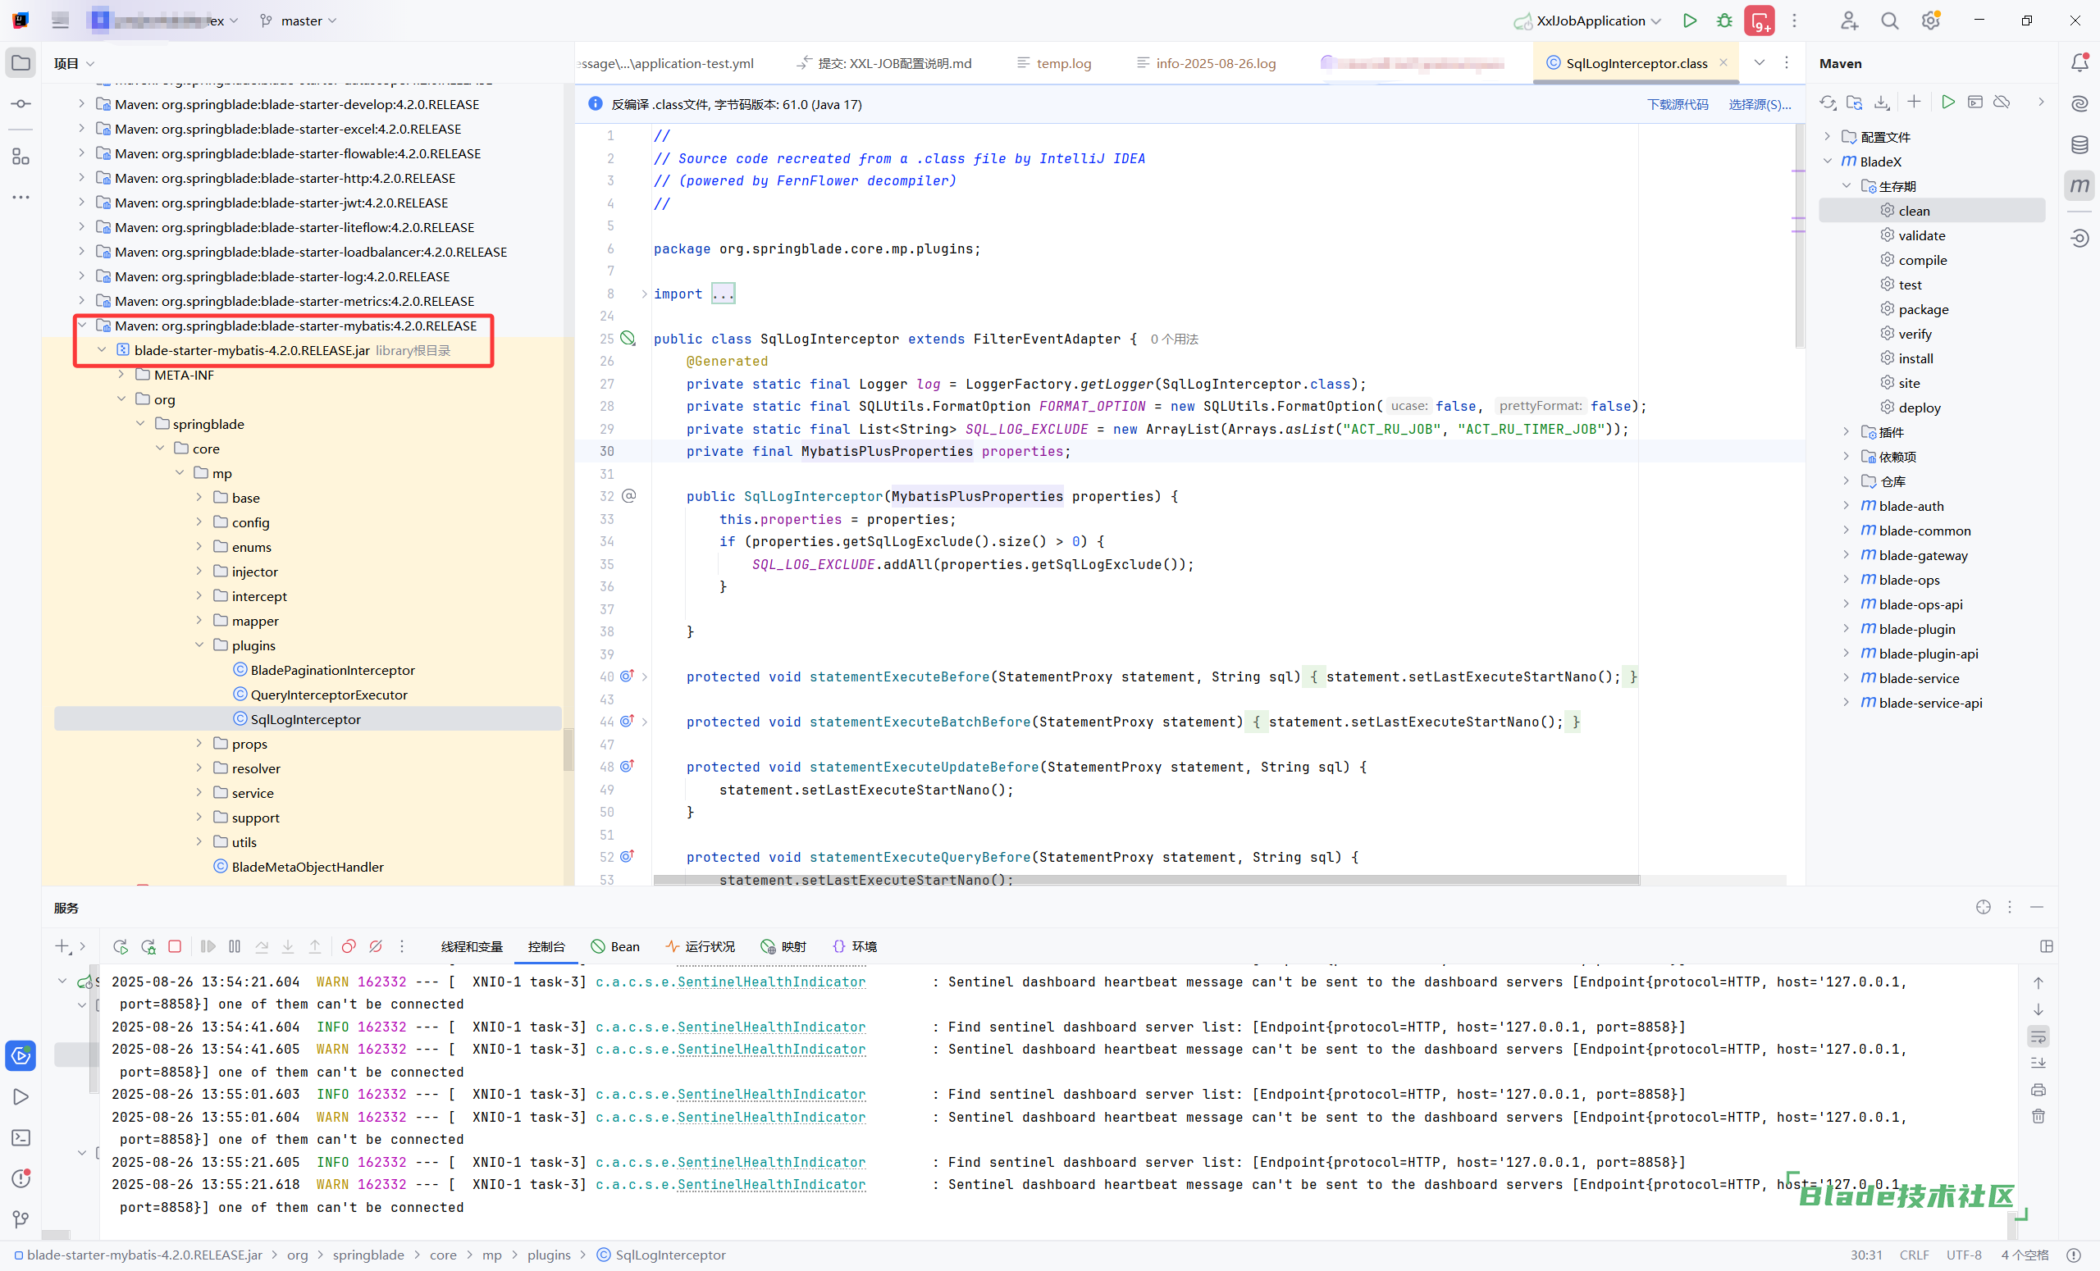
Task: Open the Search Everywhere magnifier icon
Action: pyautogui.click(x=1889, y=20)
